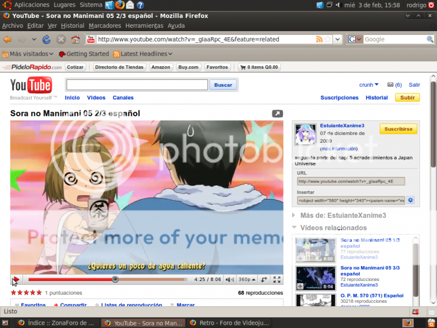
Task: Switch to Retro - Foro de Videojuegos taskbar window
Action: click(230, 323)
